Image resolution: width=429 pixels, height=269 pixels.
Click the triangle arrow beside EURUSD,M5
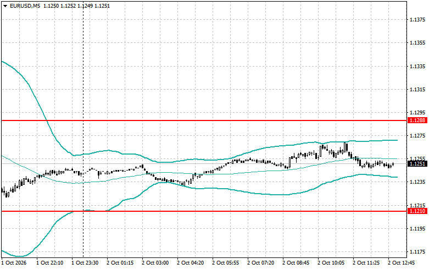(x=5, y=6)
